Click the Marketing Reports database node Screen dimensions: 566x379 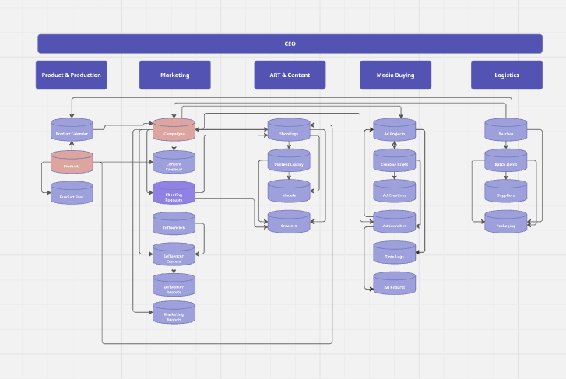(174, 314)
